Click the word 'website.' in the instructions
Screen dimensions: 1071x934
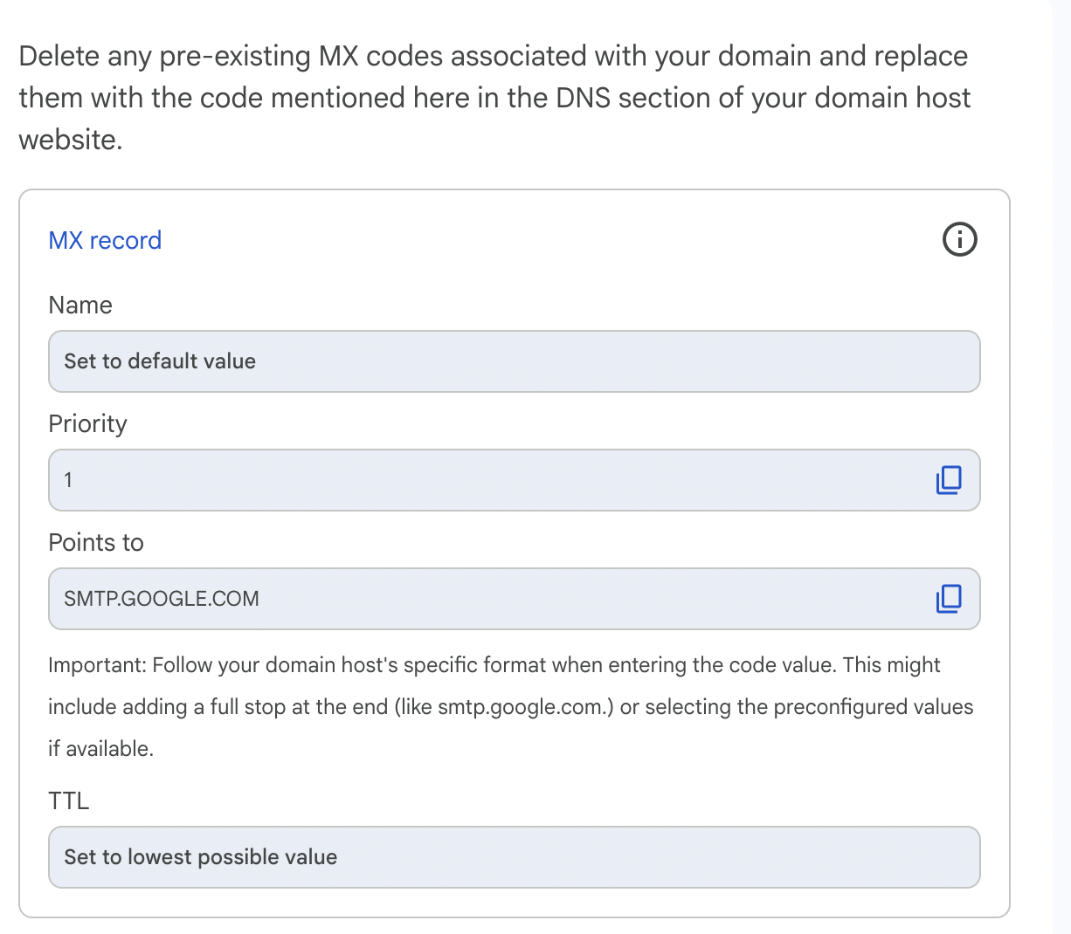71,140
